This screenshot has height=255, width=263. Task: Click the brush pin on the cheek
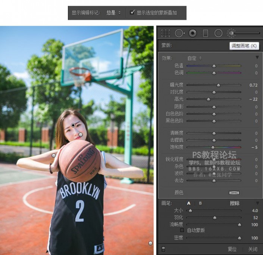pyautogui.click(x=81, y=135)
